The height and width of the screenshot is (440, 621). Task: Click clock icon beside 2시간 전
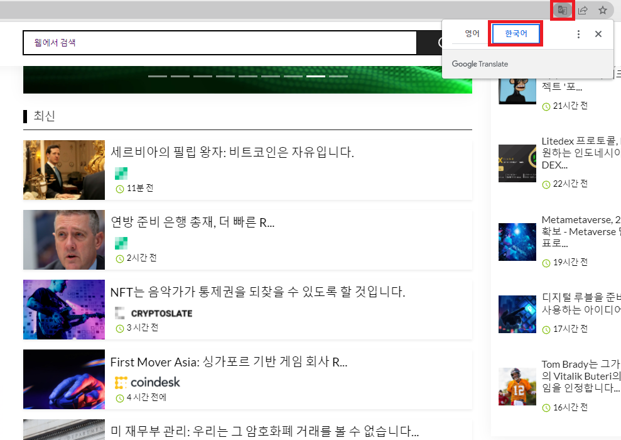119,259
